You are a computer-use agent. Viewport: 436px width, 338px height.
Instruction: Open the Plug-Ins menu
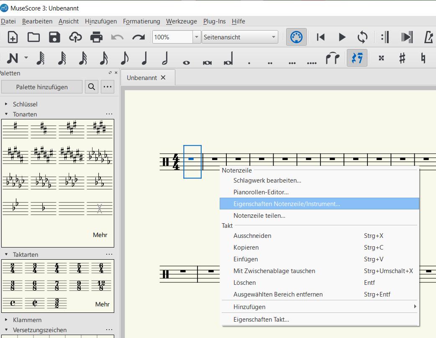[x=214, y=21]
